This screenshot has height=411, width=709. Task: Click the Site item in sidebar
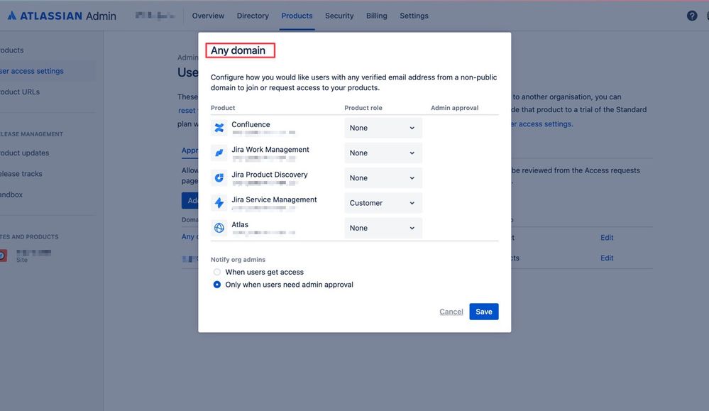tap(27, 256)
